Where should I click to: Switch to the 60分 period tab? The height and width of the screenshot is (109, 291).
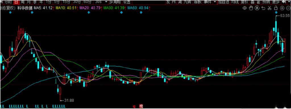[88, 2]
